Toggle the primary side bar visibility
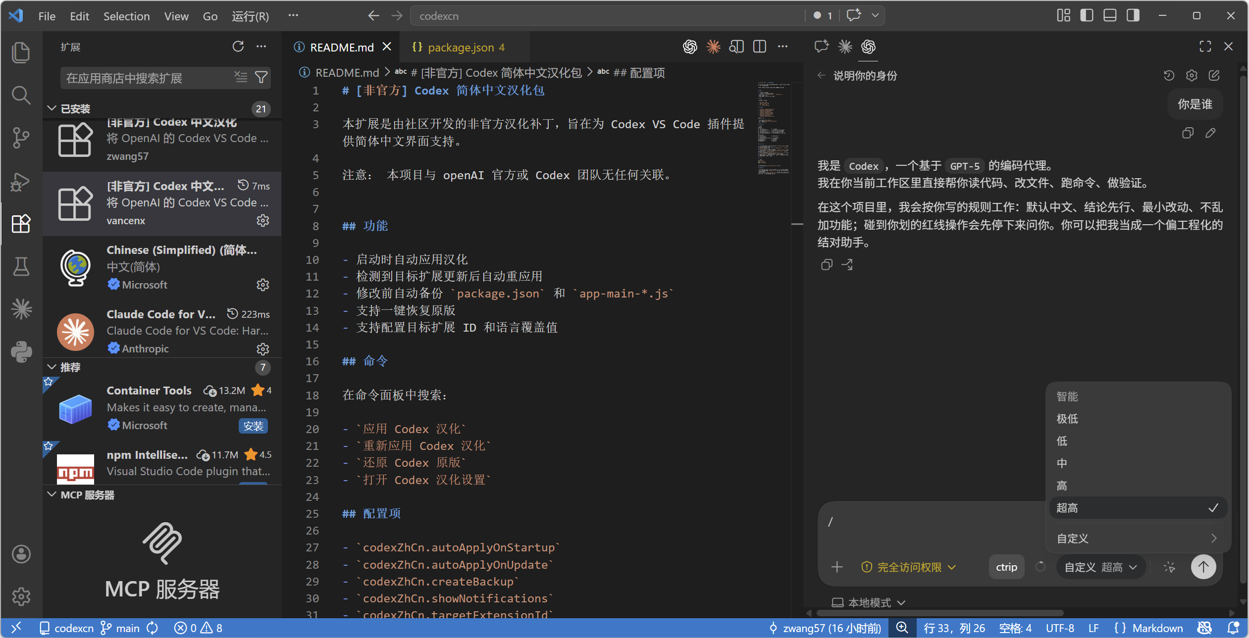Screen dimensions: 1249x638 tap(1087, 15)
